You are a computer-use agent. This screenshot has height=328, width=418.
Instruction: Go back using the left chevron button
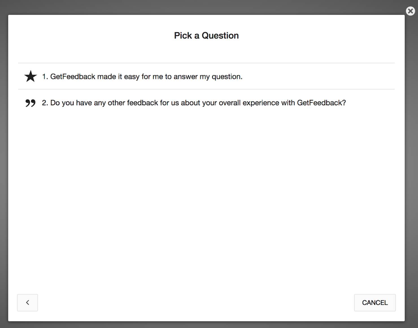(x=27, y=303)
